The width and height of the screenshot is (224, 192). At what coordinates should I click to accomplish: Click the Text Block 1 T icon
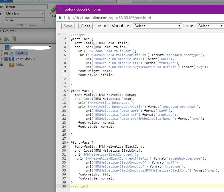[12, 59]
